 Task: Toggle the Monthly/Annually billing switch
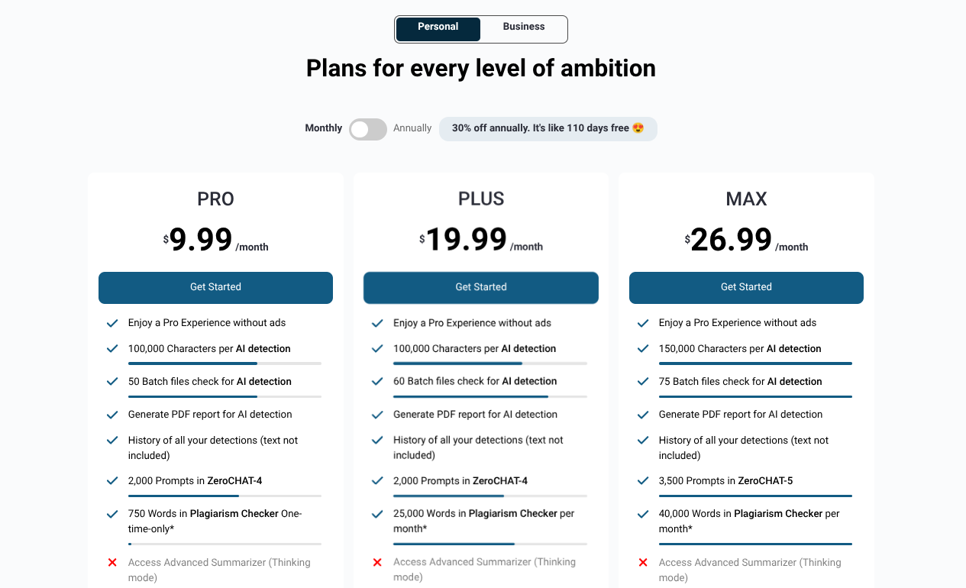[368, 129]
